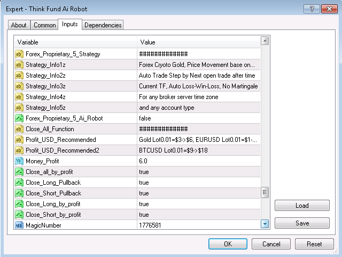Switch to the Common tab
342x257 pixels.
coord(44,25)
